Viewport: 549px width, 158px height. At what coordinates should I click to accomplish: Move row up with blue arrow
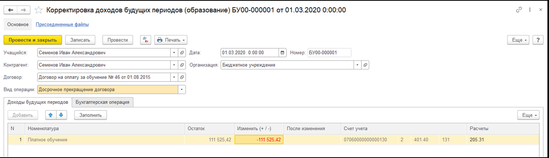51,115
